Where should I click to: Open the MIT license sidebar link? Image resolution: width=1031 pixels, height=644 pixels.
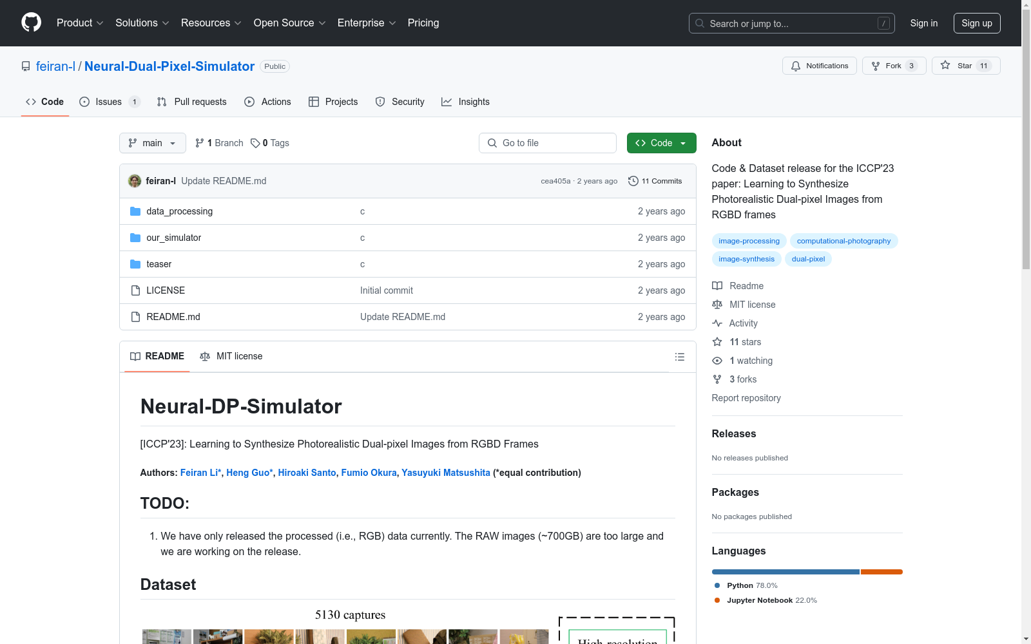coord(744,305)
